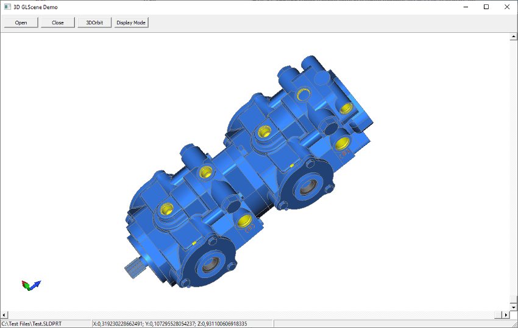This screenshot has height=328, width=518.
Task: Close the 3D GLScene Demo window
Action: [507, 7]
